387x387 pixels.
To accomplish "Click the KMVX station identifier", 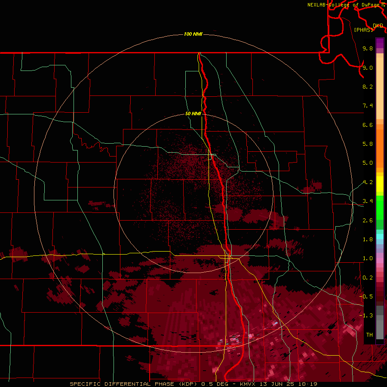I will (x=248, y=384).
